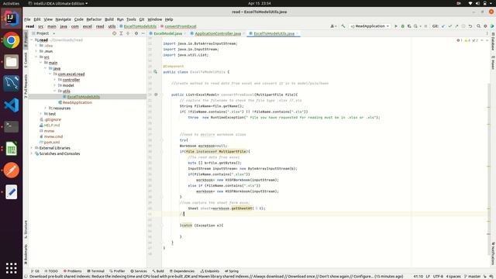This screenshot has height=279, width=496.
Task: Open Maven tool window on right stripe
Action: (x=493, y=62)
